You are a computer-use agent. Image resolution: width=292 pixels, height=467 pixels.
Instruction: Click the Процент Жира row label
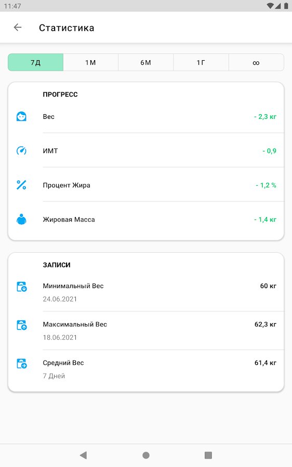pyautogui.click(x=67, y=185)
